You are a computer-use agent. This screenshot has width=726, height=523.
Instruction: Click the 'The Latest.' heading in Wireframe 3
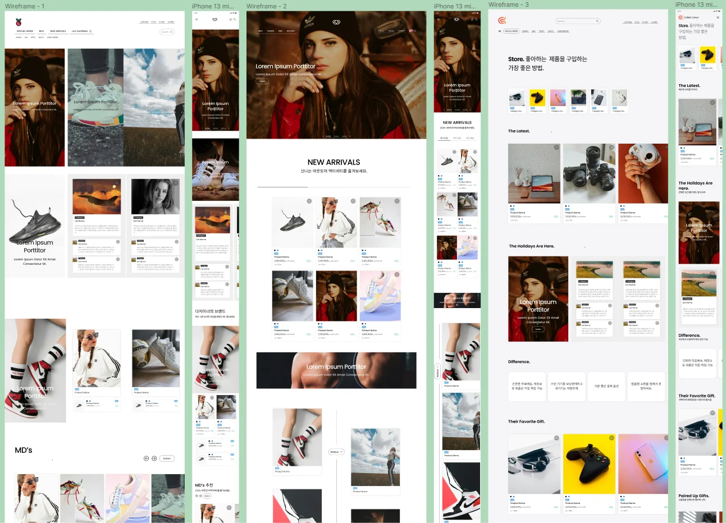point(519,131)
